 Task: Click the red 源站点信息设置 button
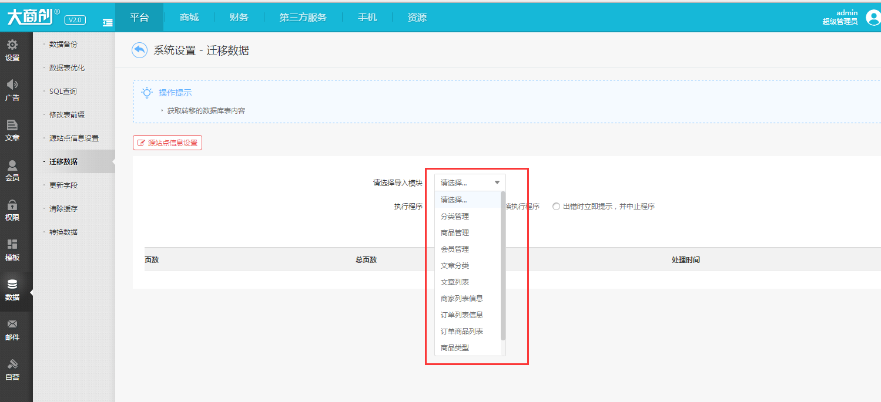point(168,143)
